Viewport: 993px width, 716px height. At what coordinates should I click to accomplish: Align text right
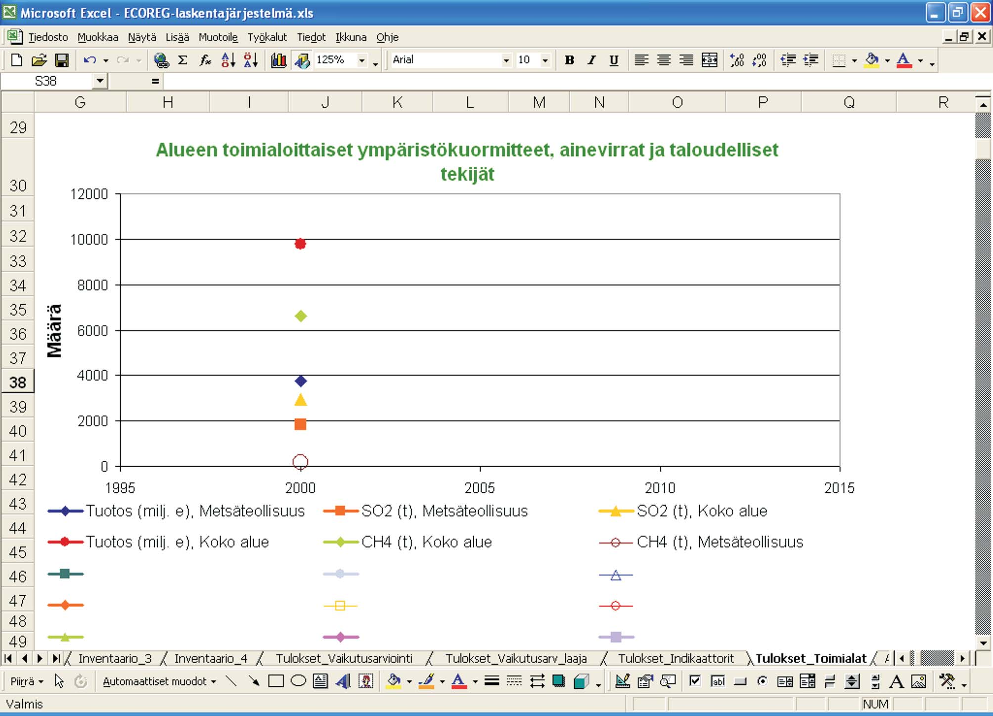pos(686,60)
